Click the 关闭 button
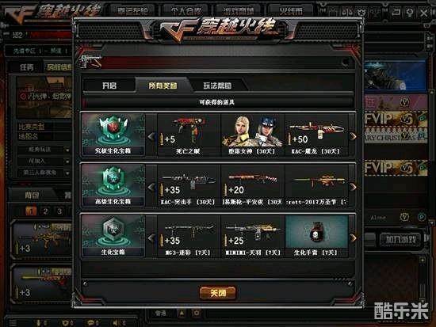 [x=218, y=293]
